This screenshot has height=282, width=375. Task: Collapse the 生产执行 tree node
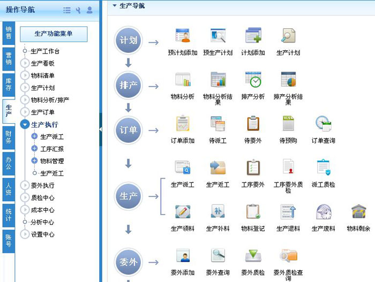(x=25, y=125)
